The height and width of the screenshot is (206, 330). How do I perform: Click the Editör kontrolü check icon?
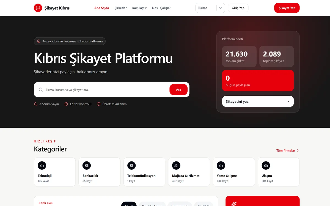click(66, 104)
